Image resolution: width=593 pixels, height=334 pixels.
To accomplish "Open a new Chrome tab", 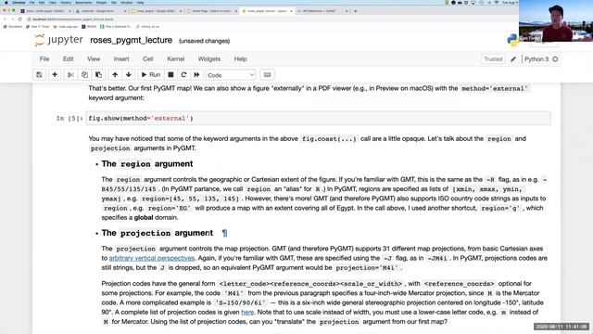I will 355,11.
